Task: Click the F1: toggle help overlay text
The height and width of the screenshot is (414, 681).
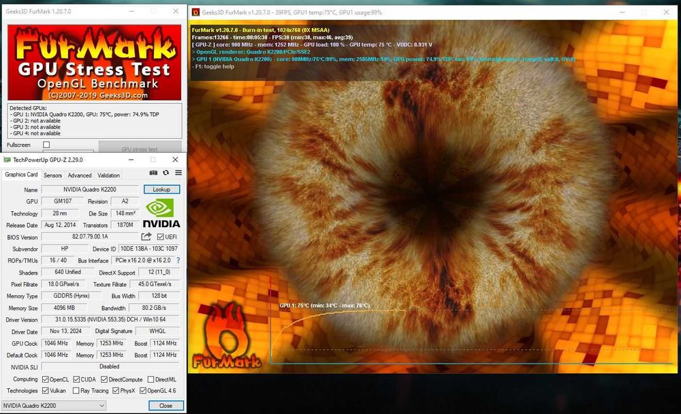Action: pos(213,67)
